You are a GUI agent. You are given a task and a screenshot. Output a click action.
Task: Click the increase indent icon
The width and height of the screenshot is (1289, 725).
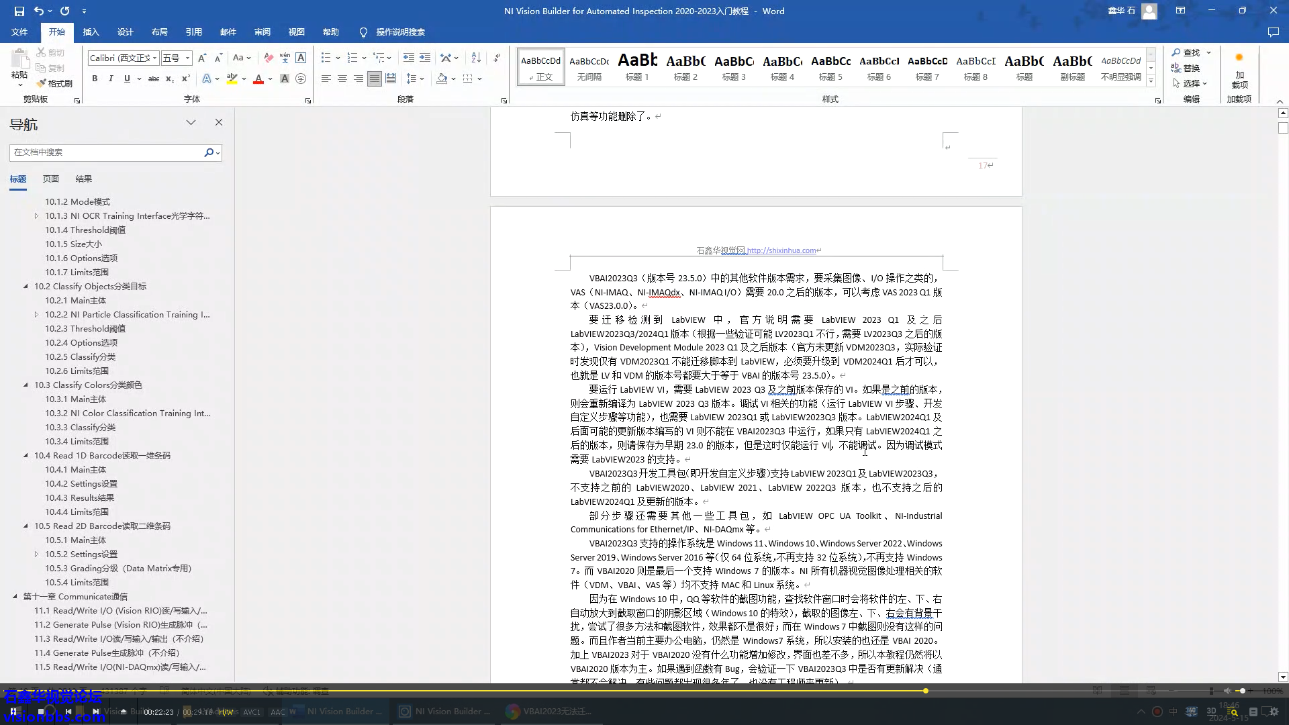tap(425, 58)
